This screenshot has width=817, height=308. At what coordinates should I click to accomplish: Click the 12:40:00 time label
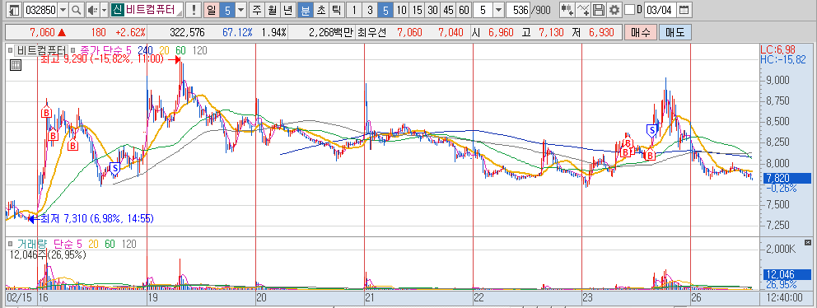pyautogui.click(x=785, y=297)
